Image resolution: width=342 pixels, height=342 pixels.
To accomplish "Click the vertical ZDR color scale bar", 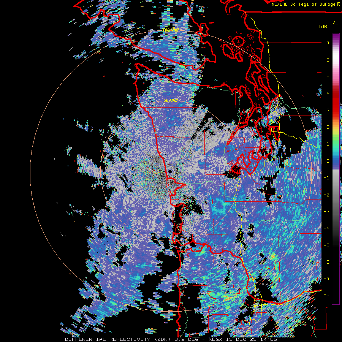I will point(336,169).
